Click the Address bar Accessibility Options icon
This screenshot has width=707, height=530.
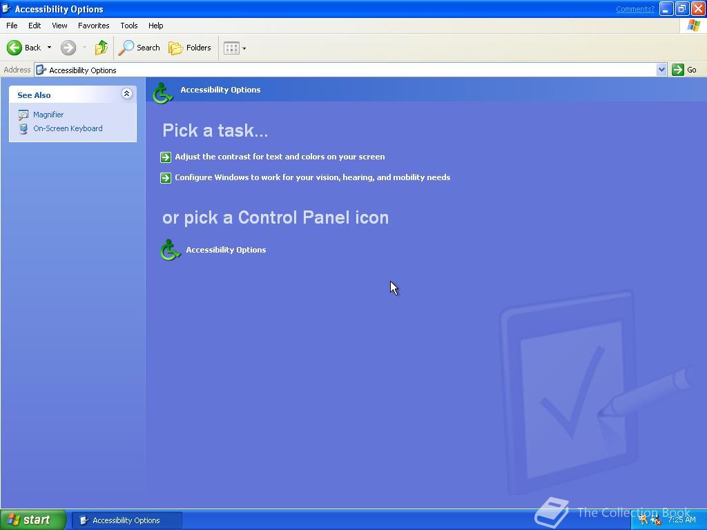pyautogui.click(x=41, y=70)
